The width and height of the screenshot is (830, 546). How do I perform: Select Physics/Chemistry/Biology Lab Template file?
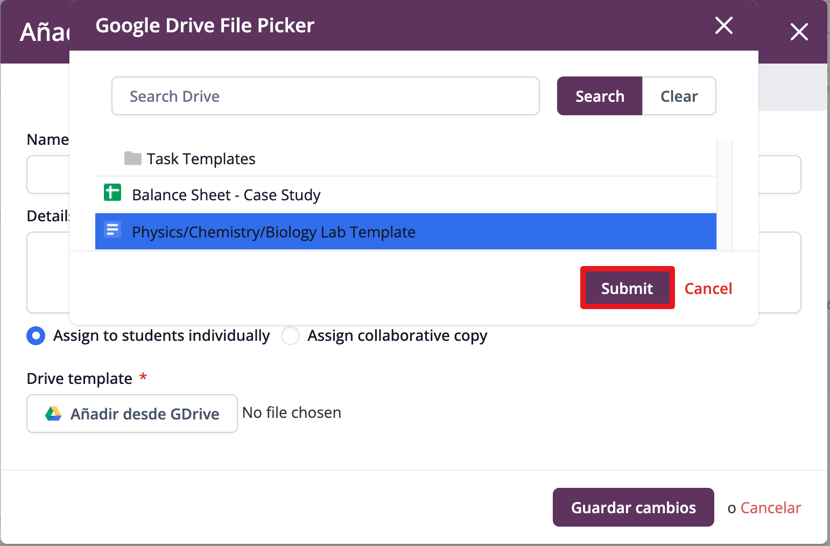coord(273,232)
